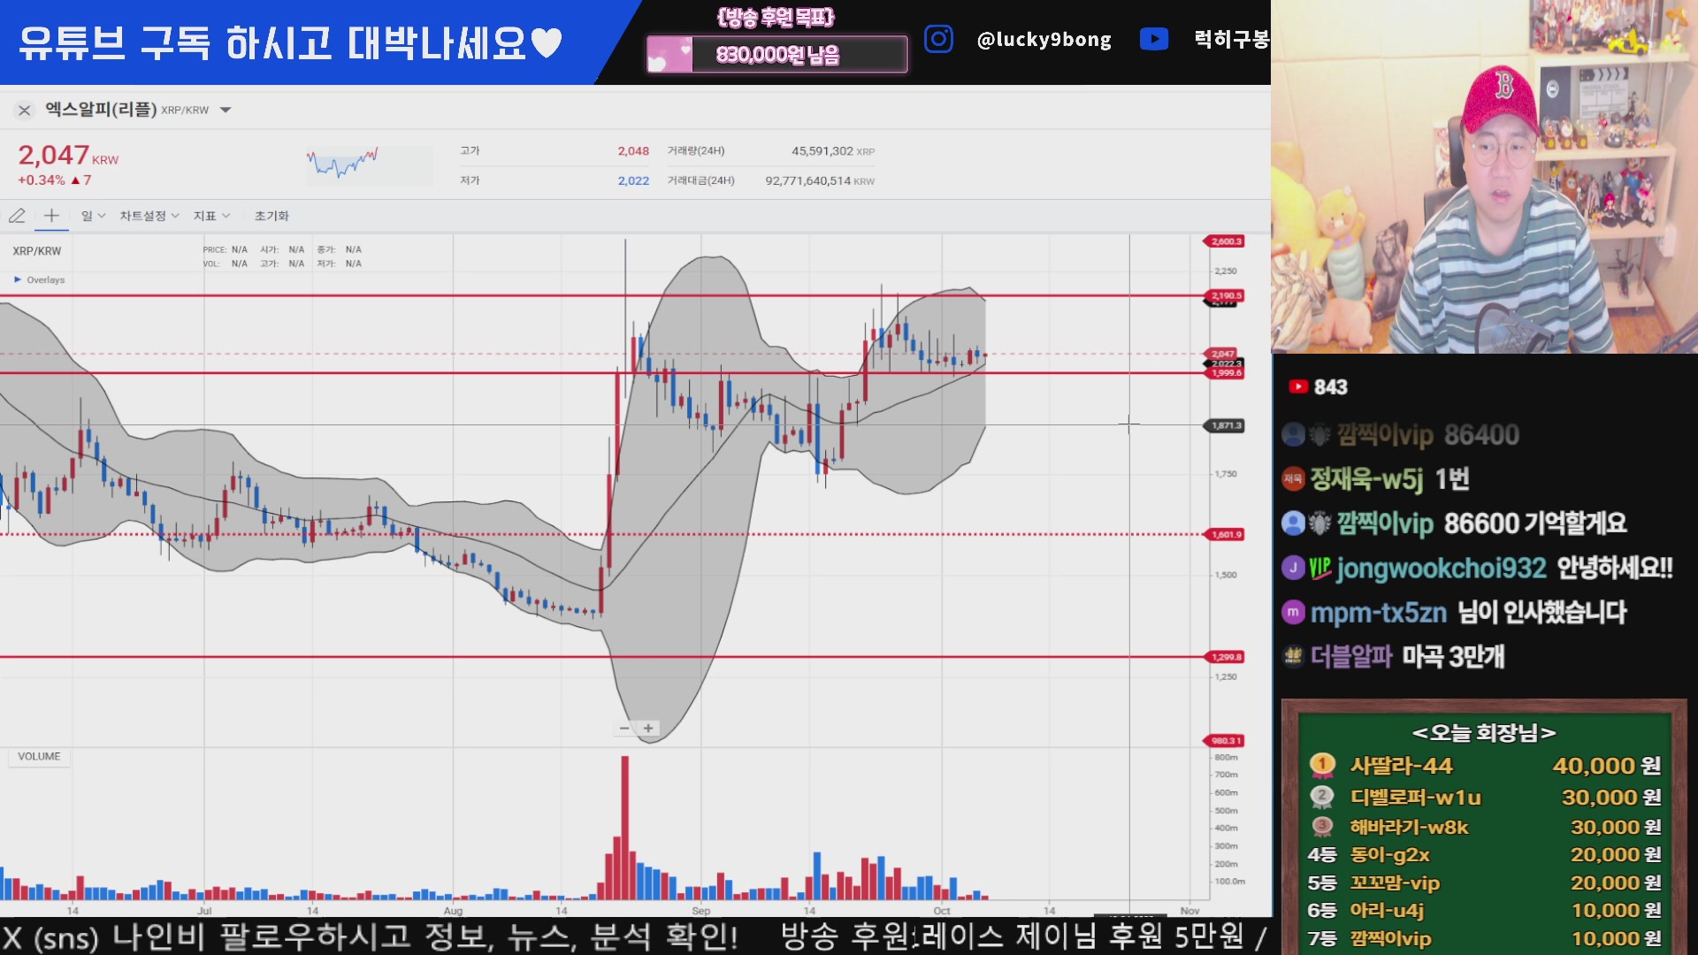Click the 830,000원 남음 donation goal bar
Viewport: 1698px width, 955px height.
776,55
